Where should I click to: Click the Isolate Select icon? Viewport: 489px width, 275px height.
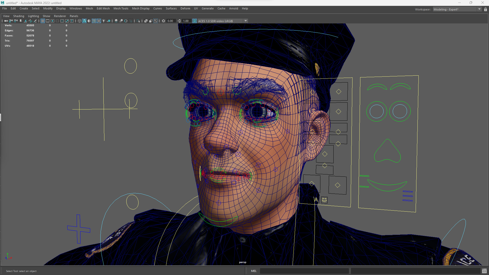[138, 21]
